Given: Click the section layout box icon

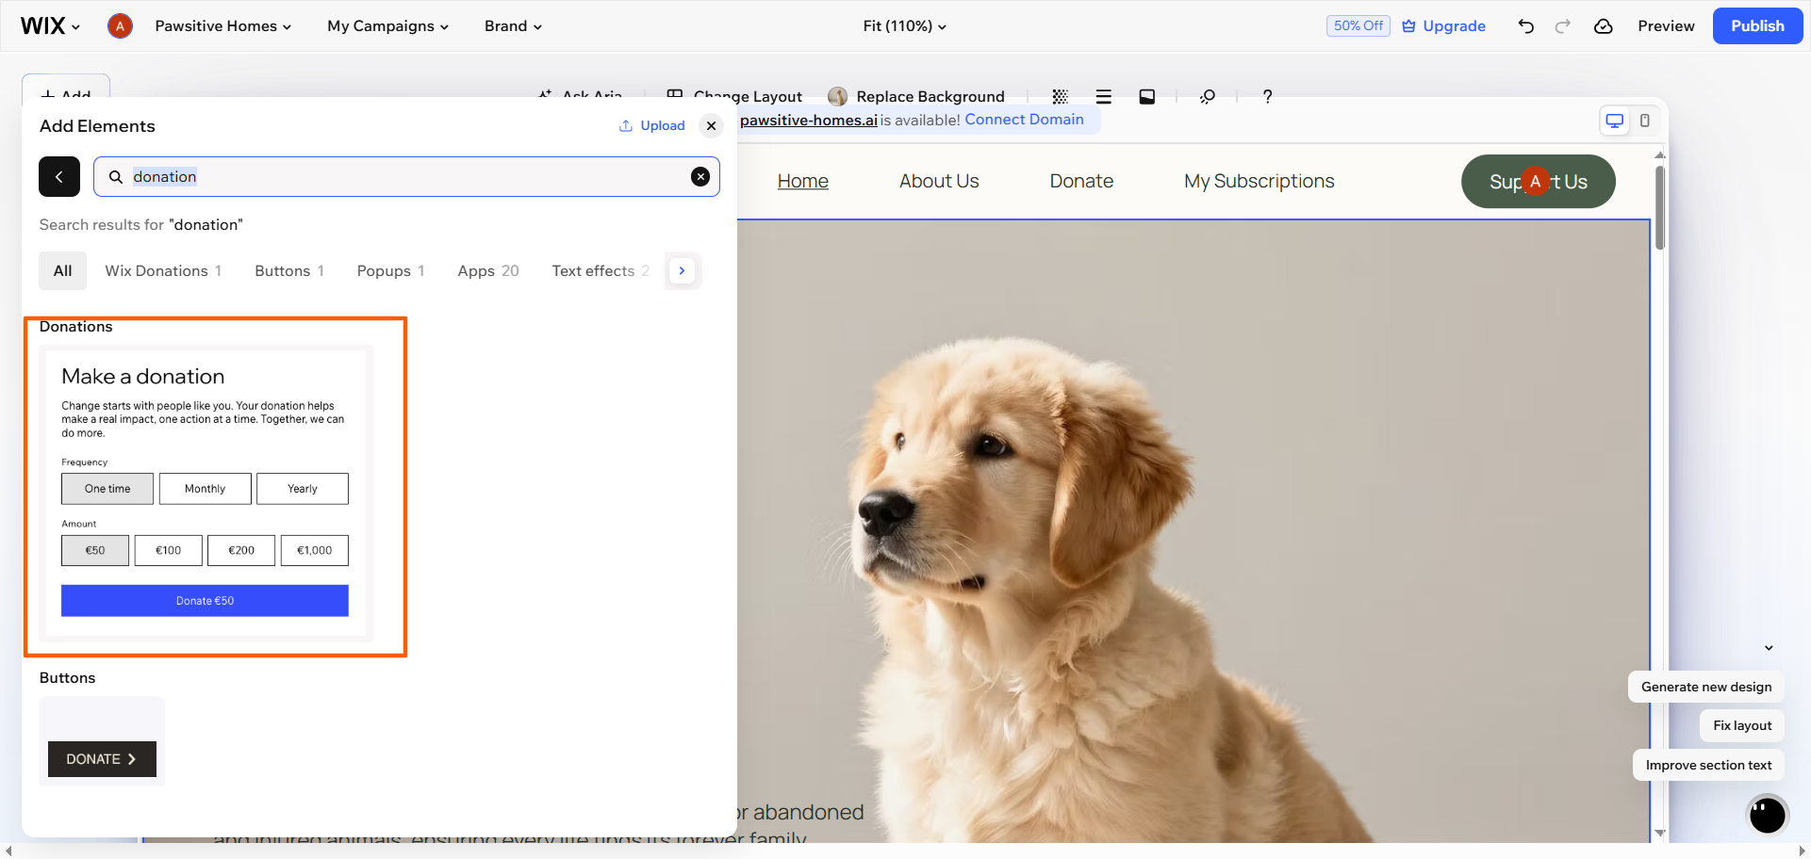Looking at the screenshot, I should point(1147,96).
